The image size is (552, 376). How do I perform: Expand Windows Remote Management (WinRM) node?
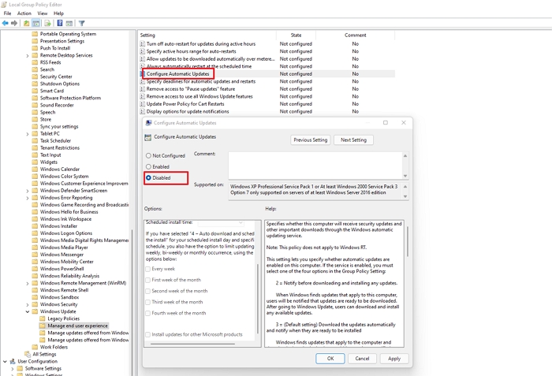click(28, 284)
